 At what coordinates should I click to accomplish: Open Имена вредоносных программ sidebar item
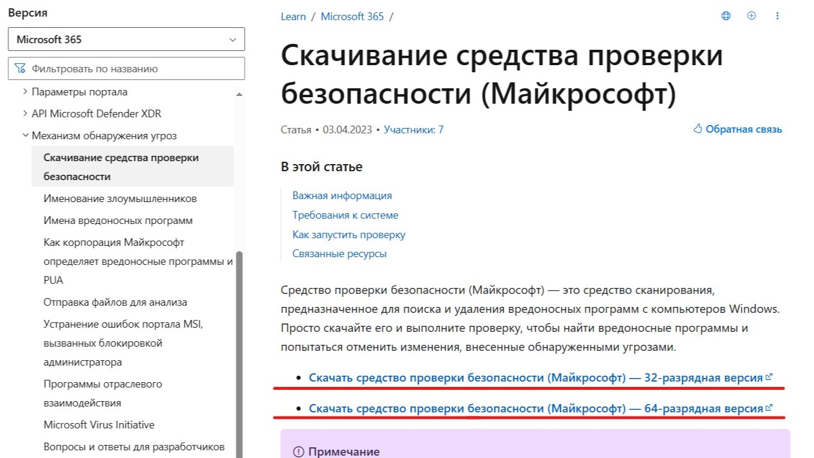pos(118,220)
